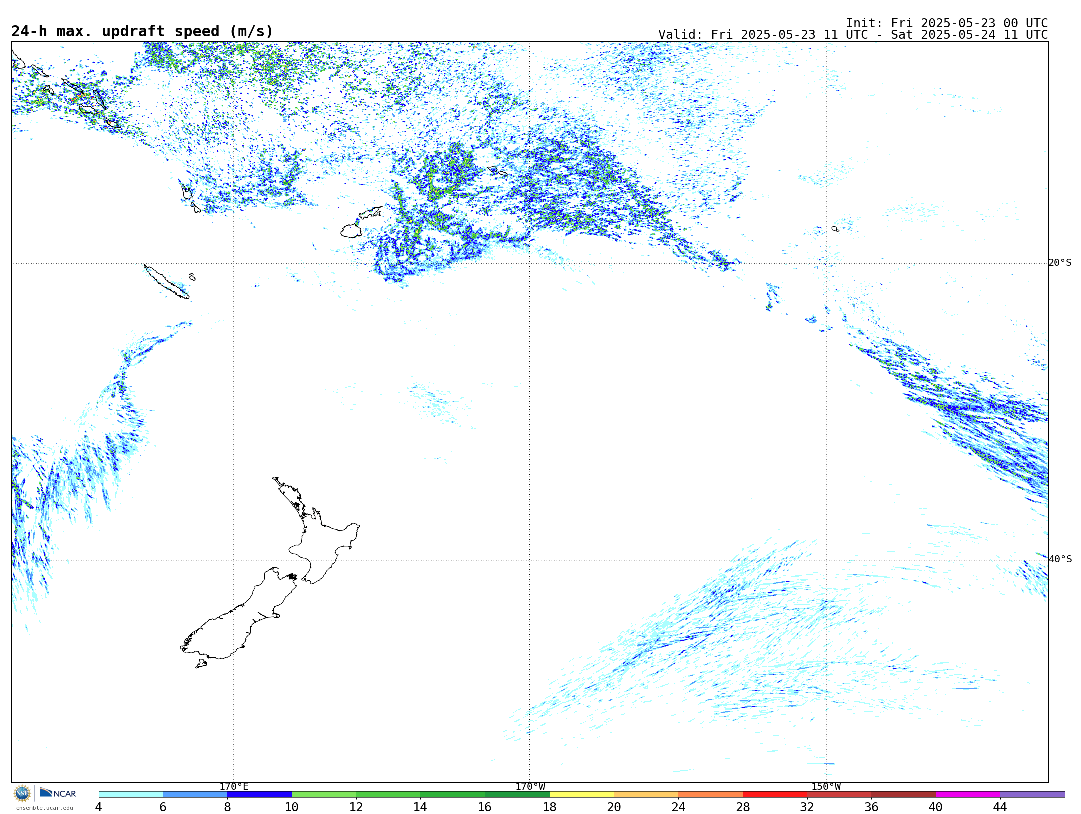Select the 16–18 m/s dark green swatch
Image resolution: width=1081 pixels, height=814 pixels.
pos(517,794)
